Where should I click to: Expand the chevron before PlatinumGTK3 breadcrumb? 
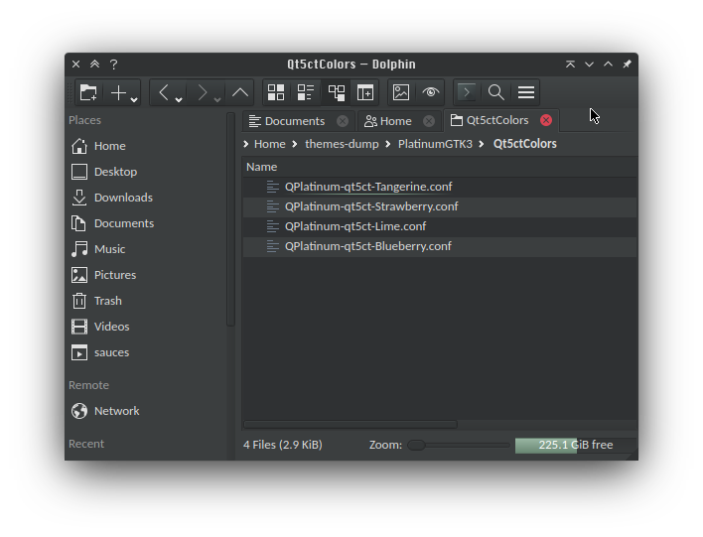tap(388, 144)
